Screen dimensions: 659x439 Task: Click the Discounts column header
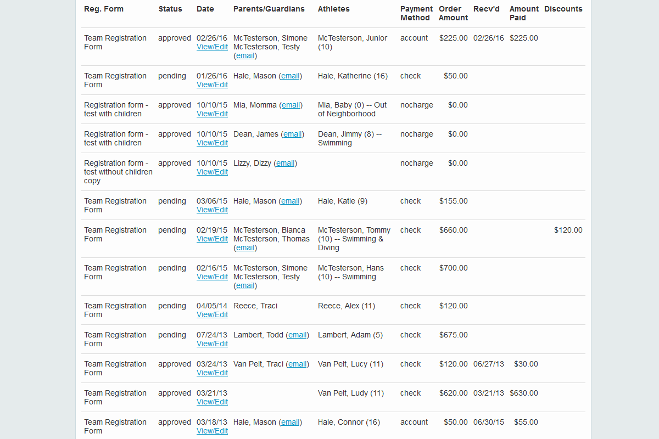(563, 9)
